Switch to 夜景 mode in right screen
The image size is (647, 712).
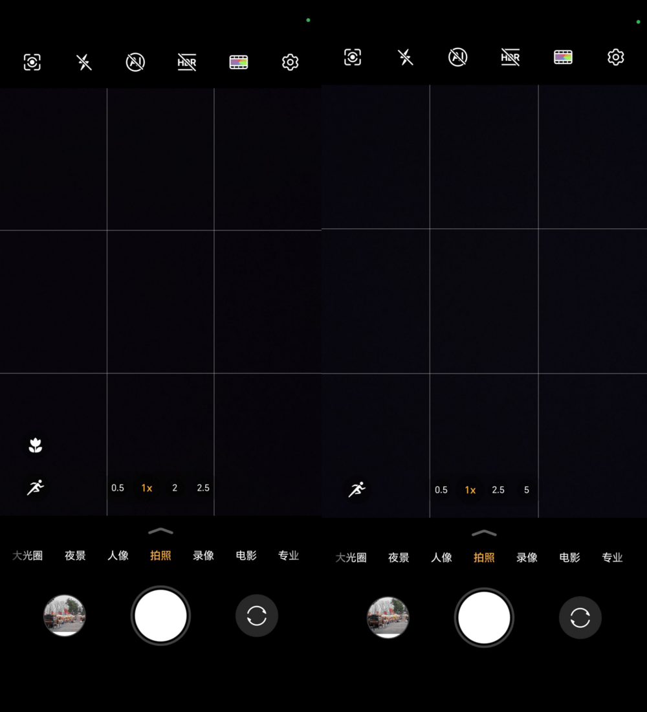[399, 557]
